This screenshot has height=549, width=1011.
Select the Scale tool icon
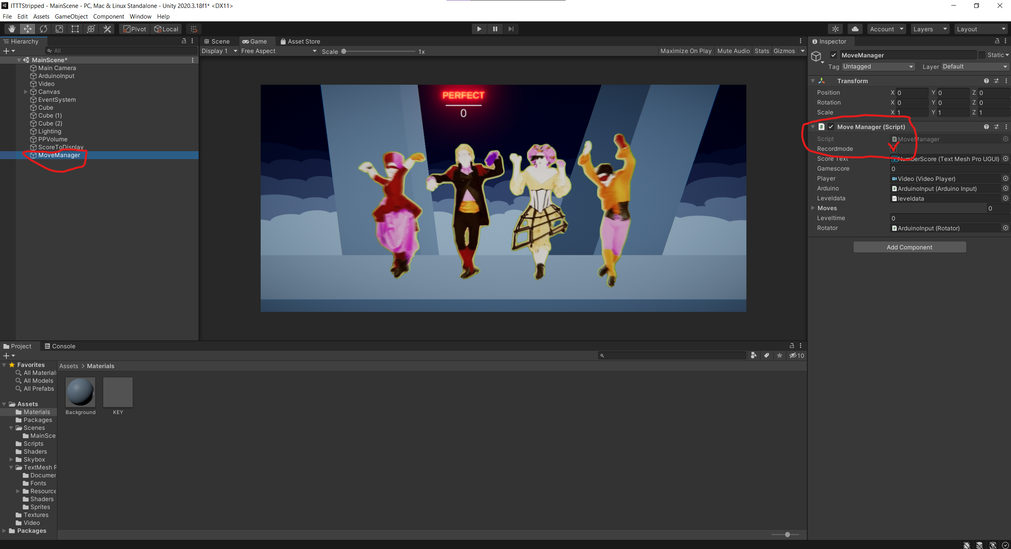point(59,29)
